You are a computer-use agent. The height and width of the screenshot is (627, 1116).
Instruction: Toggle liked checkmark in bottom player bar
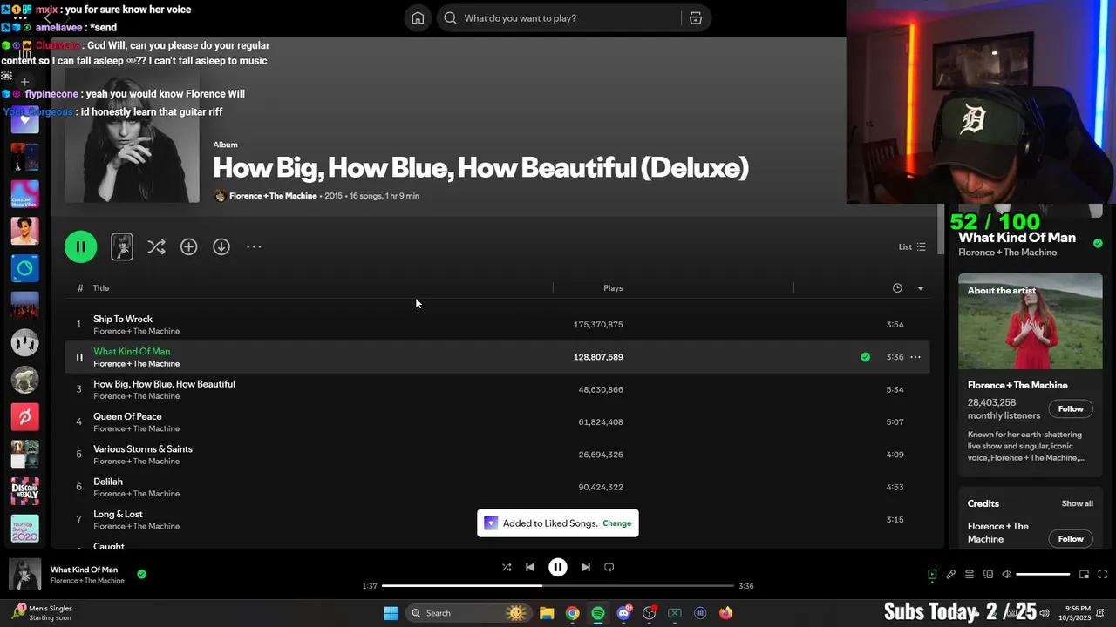click(141, 575)
